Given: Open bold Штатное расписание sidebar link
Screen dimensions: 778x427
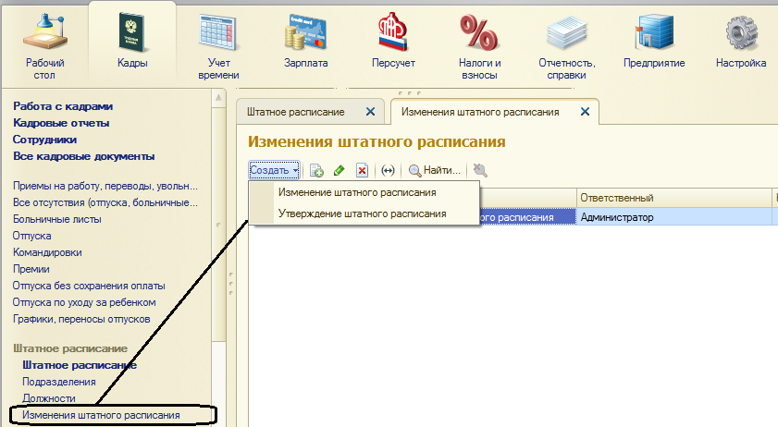Looking at the screenshot, I should [80, 365].
